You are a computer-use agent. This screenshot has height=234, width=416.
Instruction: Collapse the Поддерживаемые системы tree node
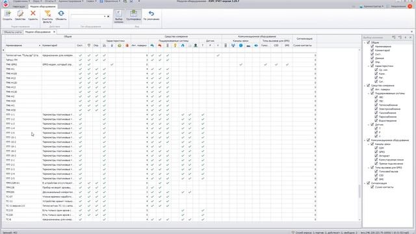click(x=369, y=94)
